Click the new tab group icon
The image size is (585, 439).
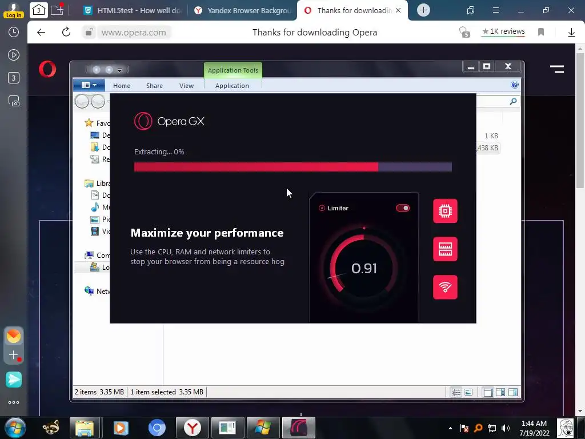[x=57, y=10]
